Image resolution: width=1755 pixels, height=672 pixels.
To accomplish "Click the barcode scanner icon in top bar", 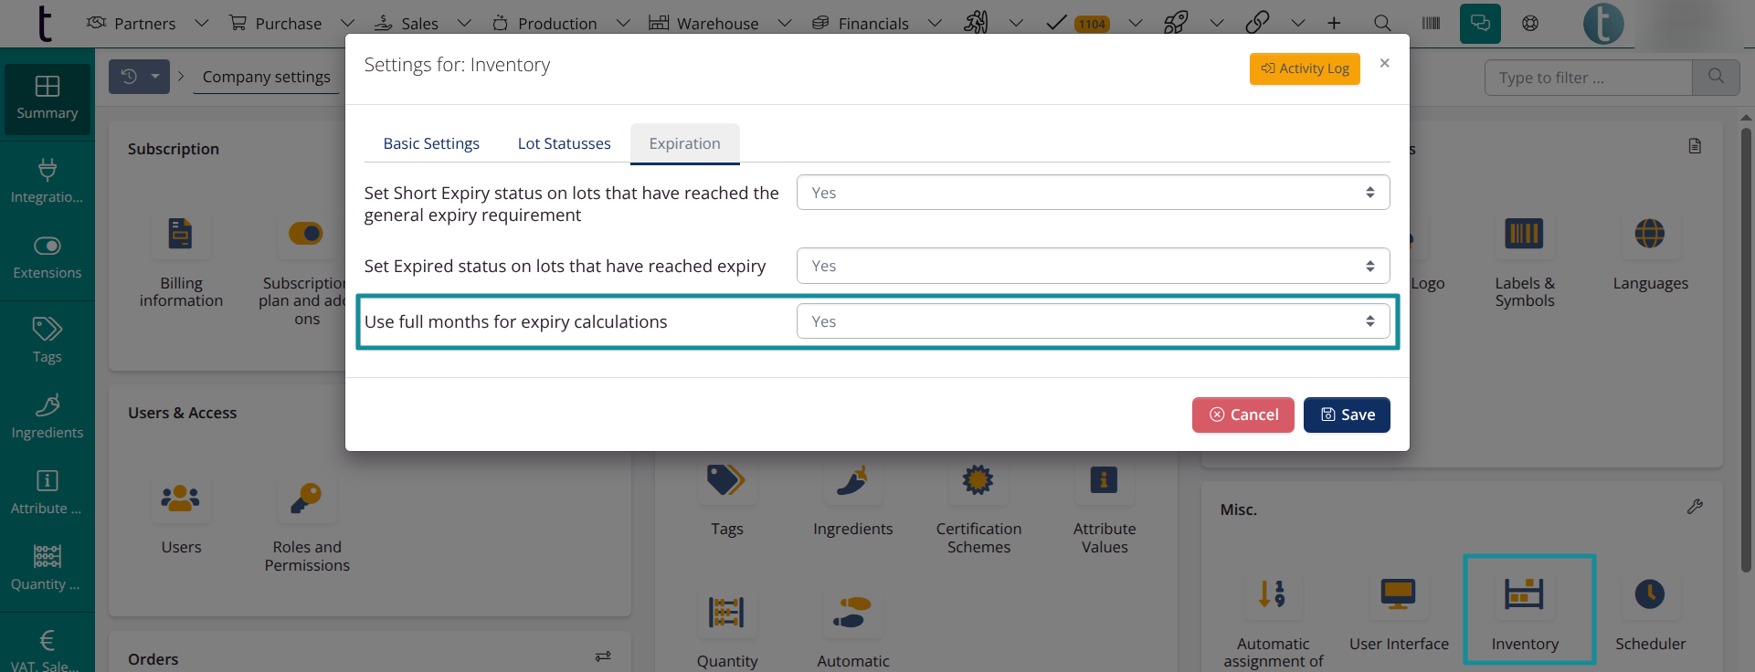I will point(1431,23).
